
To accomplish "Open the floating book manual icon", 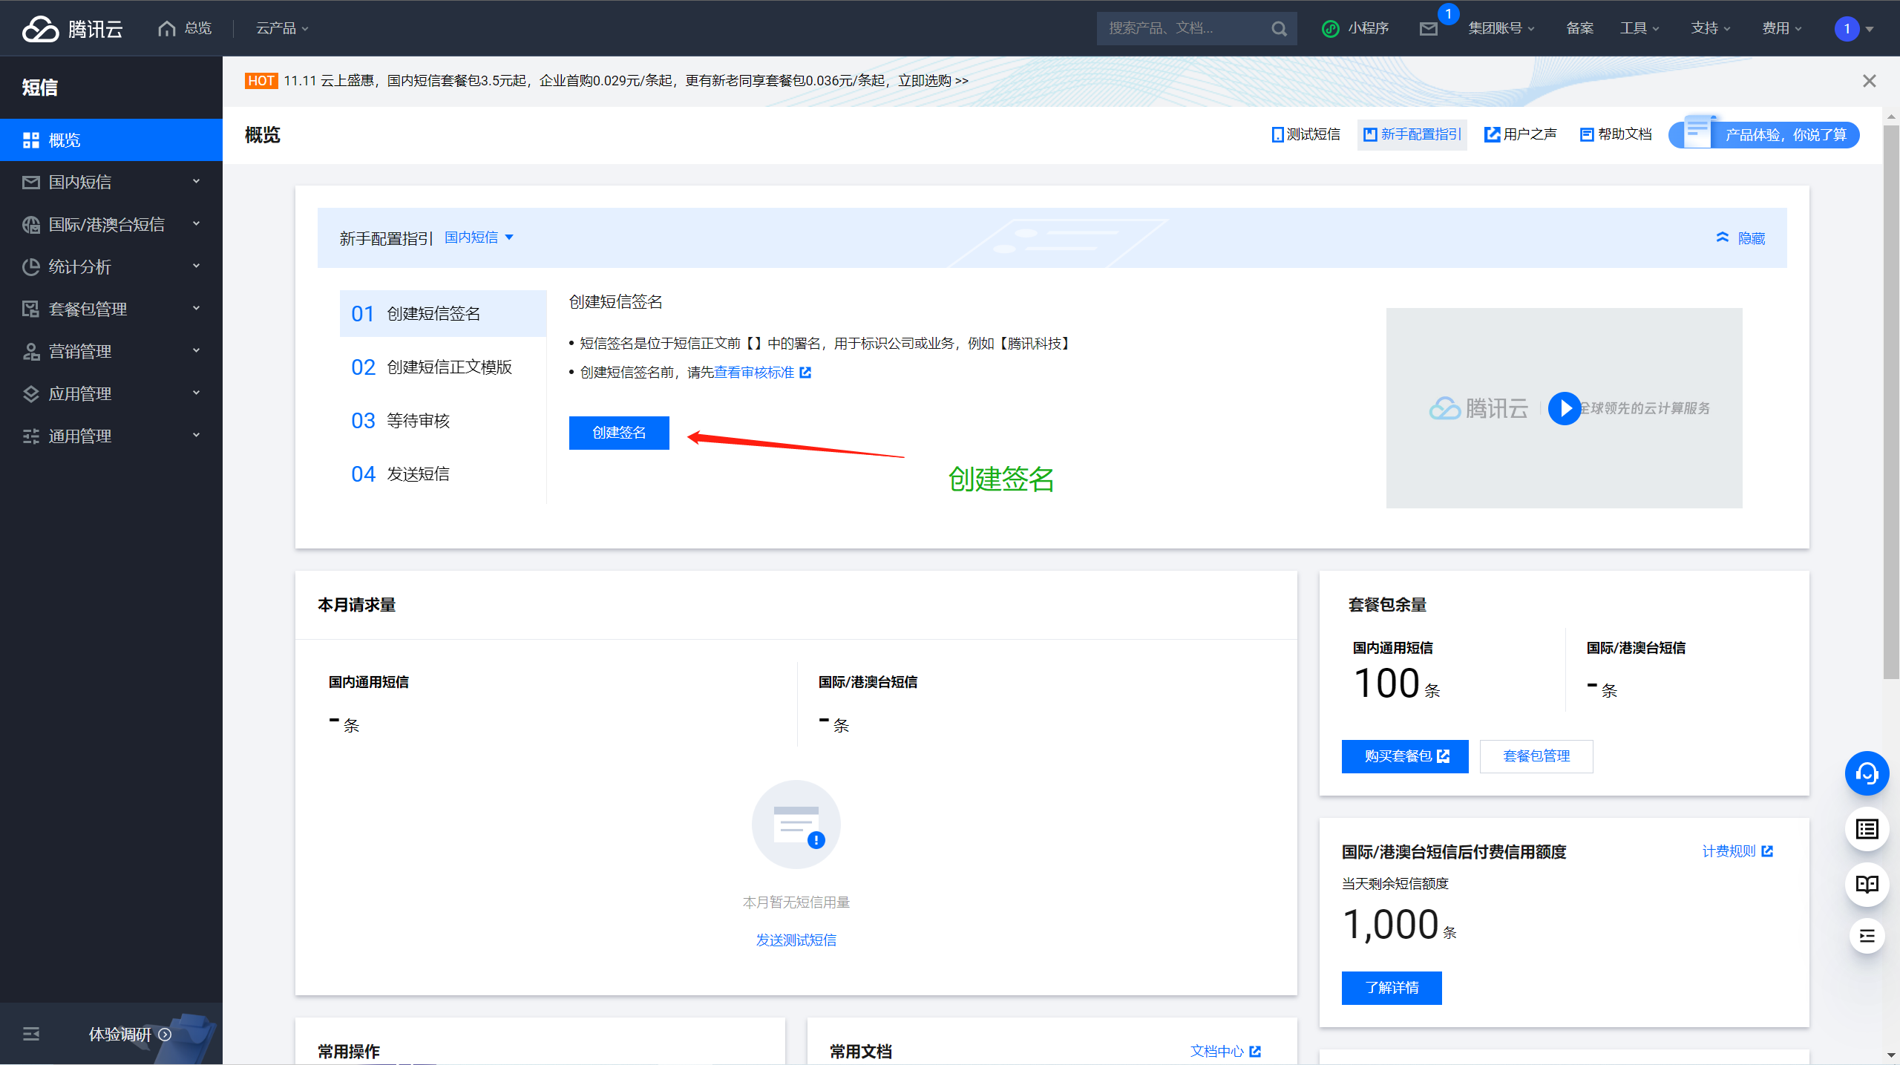I will click(x=1867, y=884).
